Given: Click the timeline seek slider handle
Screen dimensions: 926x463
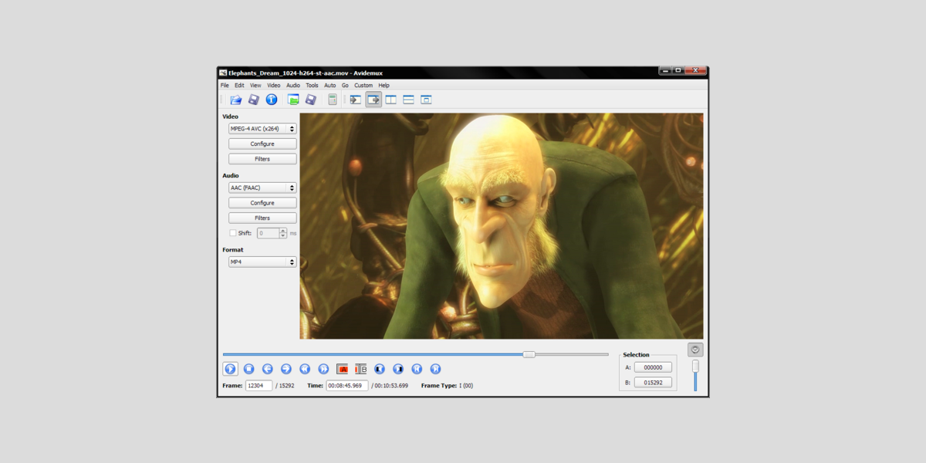Looking at the screenshot, I should [529, 354].
